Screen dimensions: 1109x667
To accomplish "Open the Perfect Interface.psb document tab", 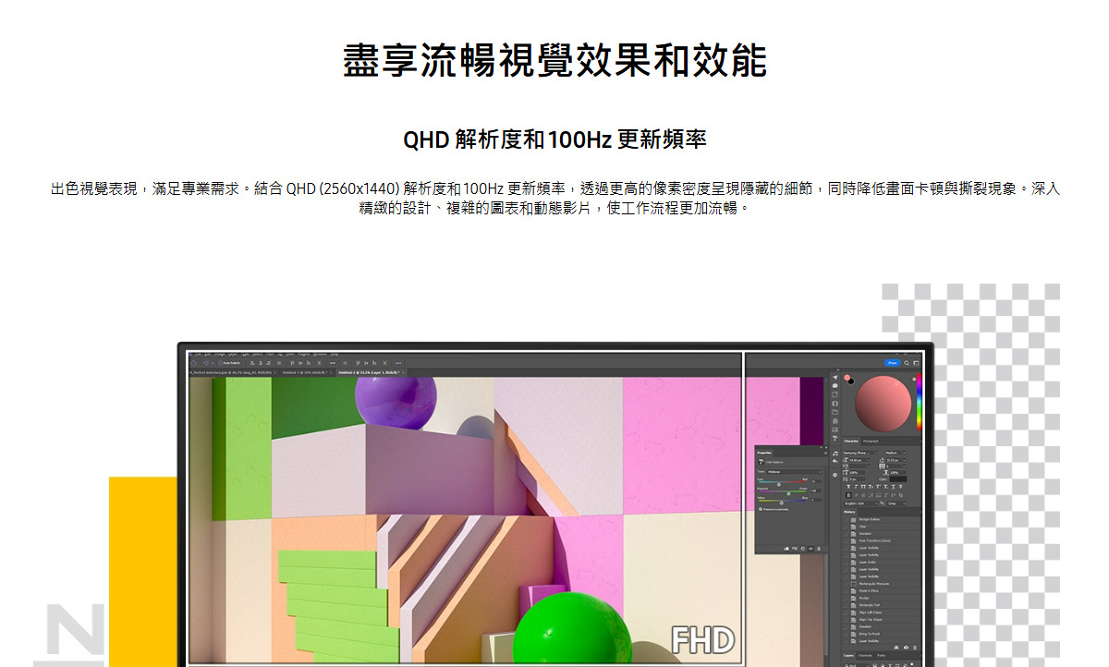I will (233, 372).
